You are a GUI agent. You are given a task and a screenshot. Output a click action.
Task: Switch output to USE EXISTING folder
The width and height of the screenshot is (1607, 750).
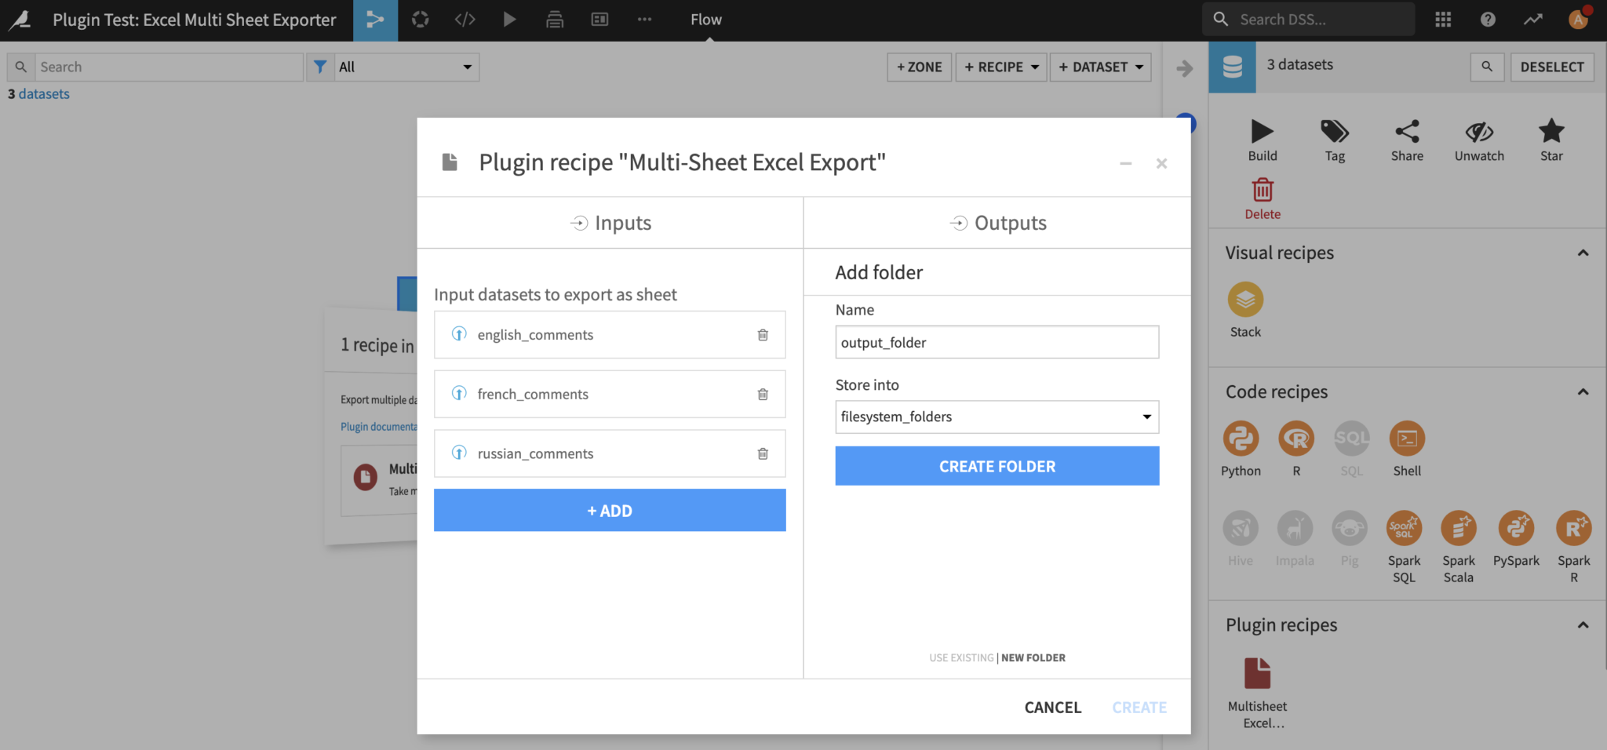960,657
